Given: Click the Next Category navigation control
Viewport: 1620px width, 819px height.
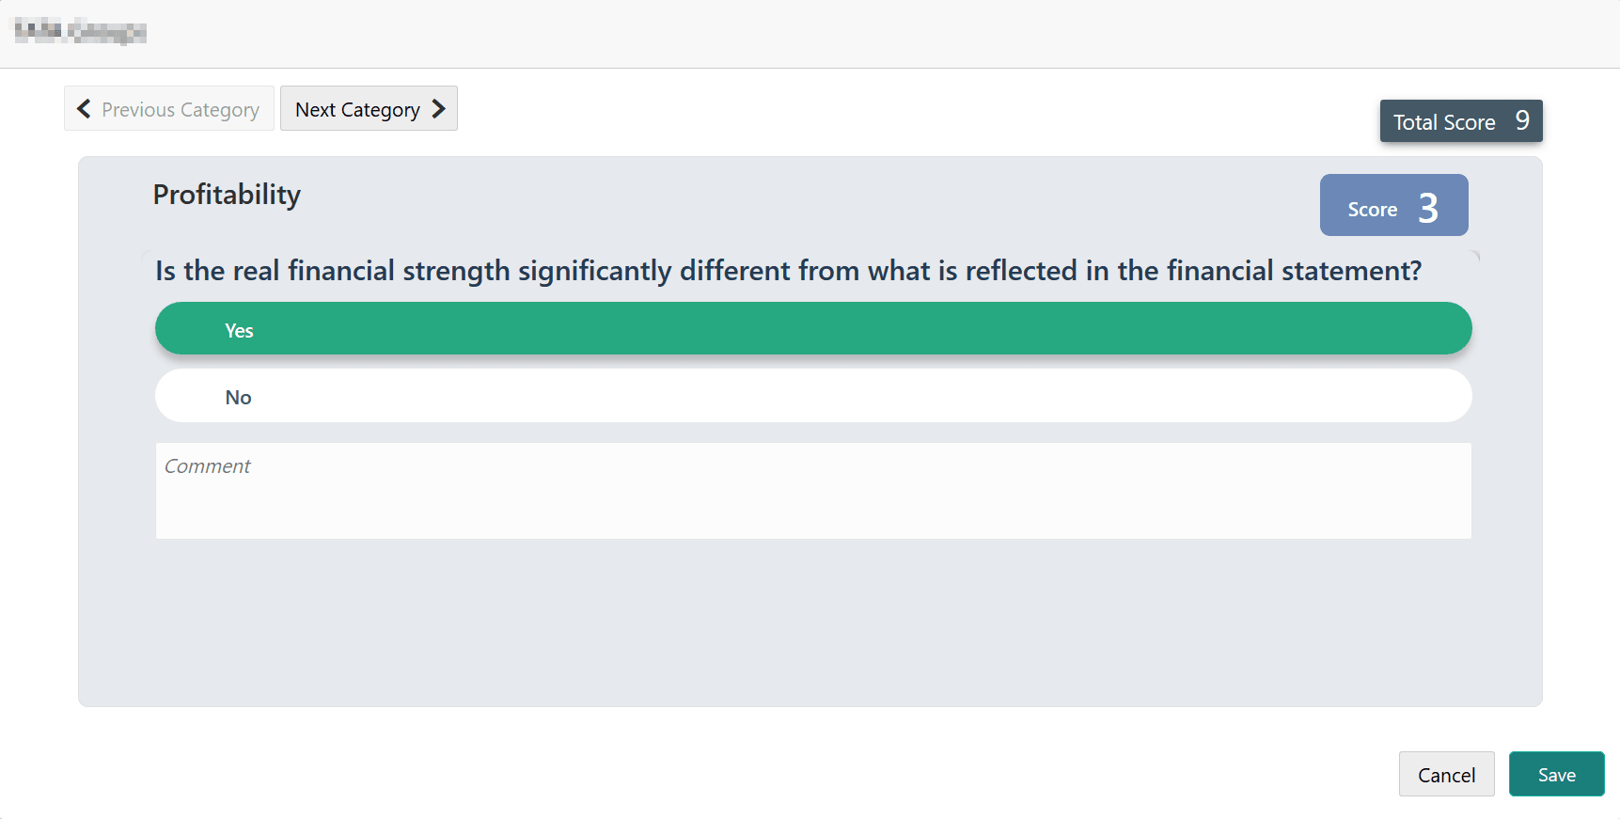Looking at the screenshot, I should pyautogui.click(x=369, y=108).
